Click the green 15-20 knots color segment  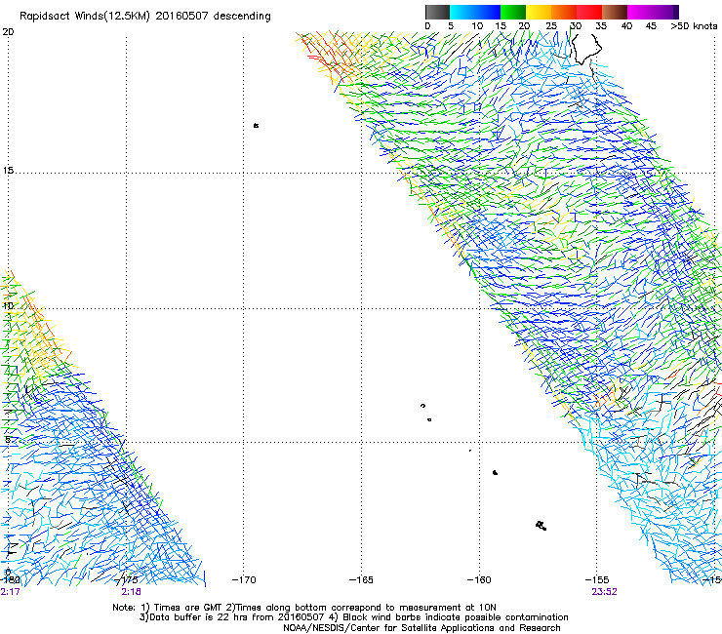[513, 12]
